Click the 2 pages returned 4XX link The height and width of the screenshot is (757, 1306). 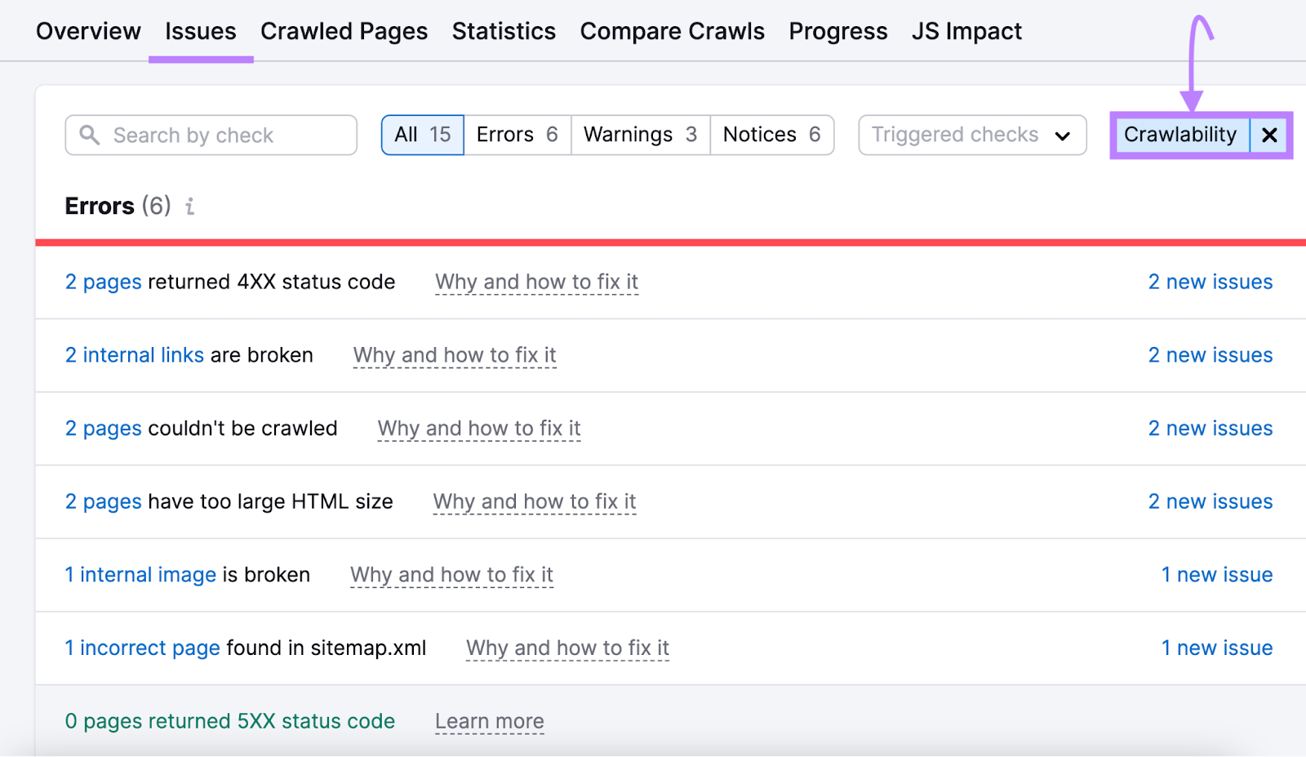(103, 282)
